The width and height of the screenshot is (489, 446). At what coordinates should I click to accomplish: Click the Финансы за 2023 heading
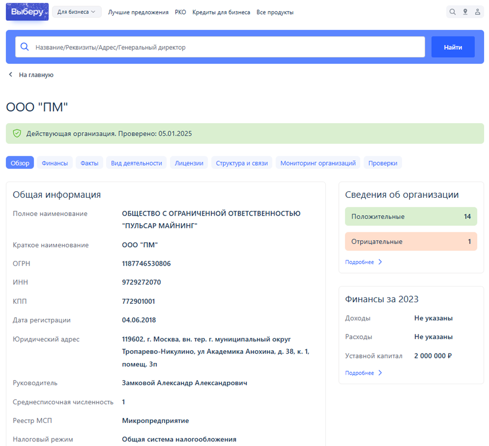click(382, 299)
